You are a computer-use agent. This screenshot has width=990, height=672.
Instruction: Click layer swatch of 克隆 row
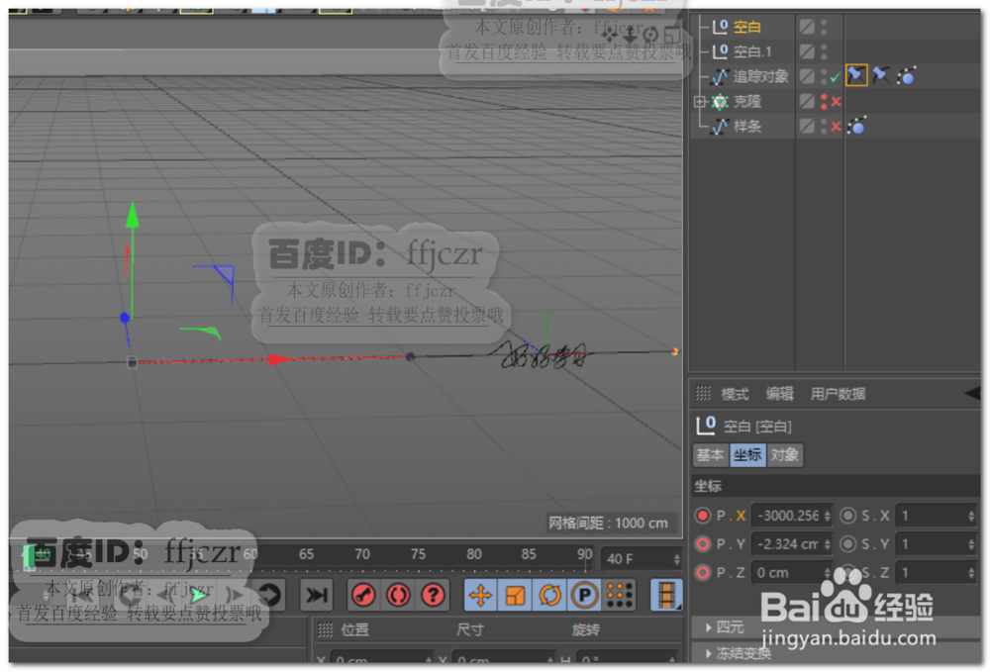coord(806,102)
